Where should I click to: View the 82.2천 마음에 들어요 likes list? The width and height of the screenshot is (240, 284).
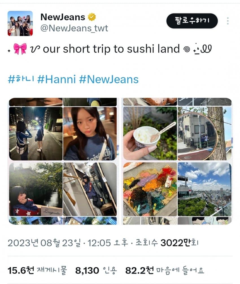pyautogui.click(x=165, y=270)
